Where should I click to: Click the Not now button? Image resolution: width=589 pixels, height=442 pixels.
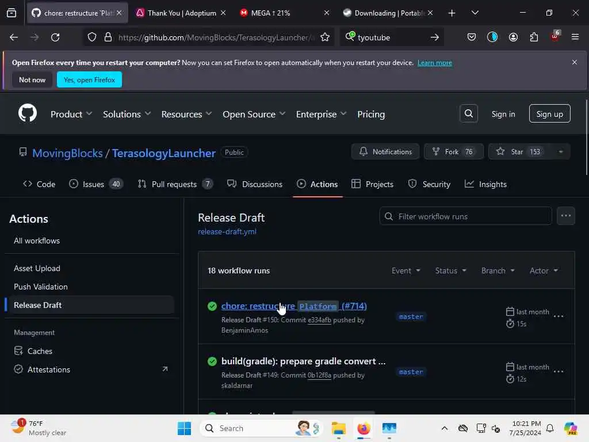coord(32,79)
